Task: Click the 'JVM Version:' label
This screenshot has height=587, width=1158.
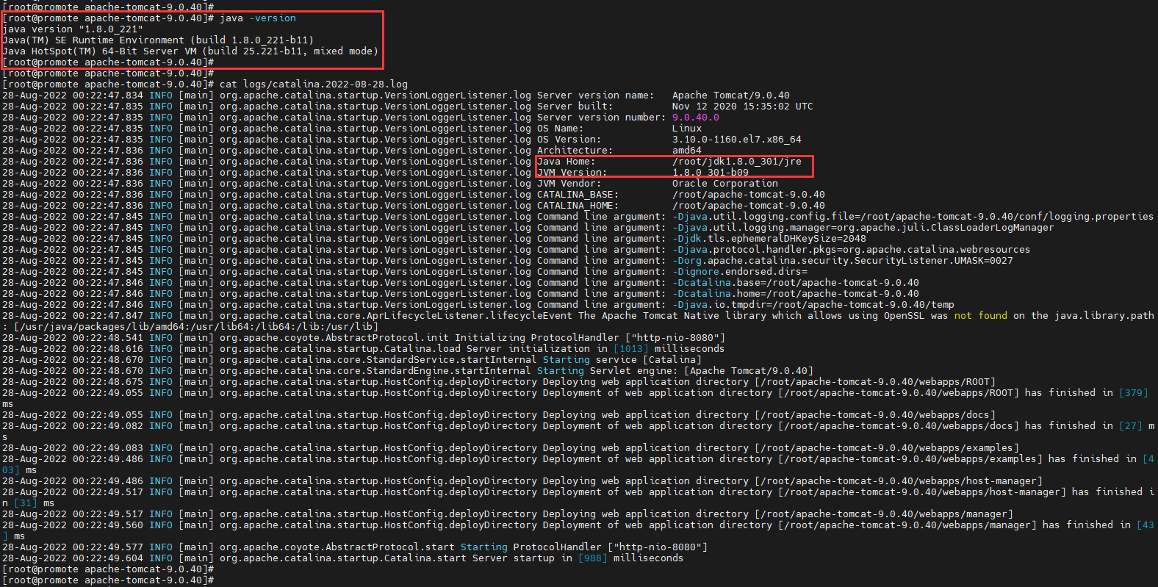Action: [572, 173]
